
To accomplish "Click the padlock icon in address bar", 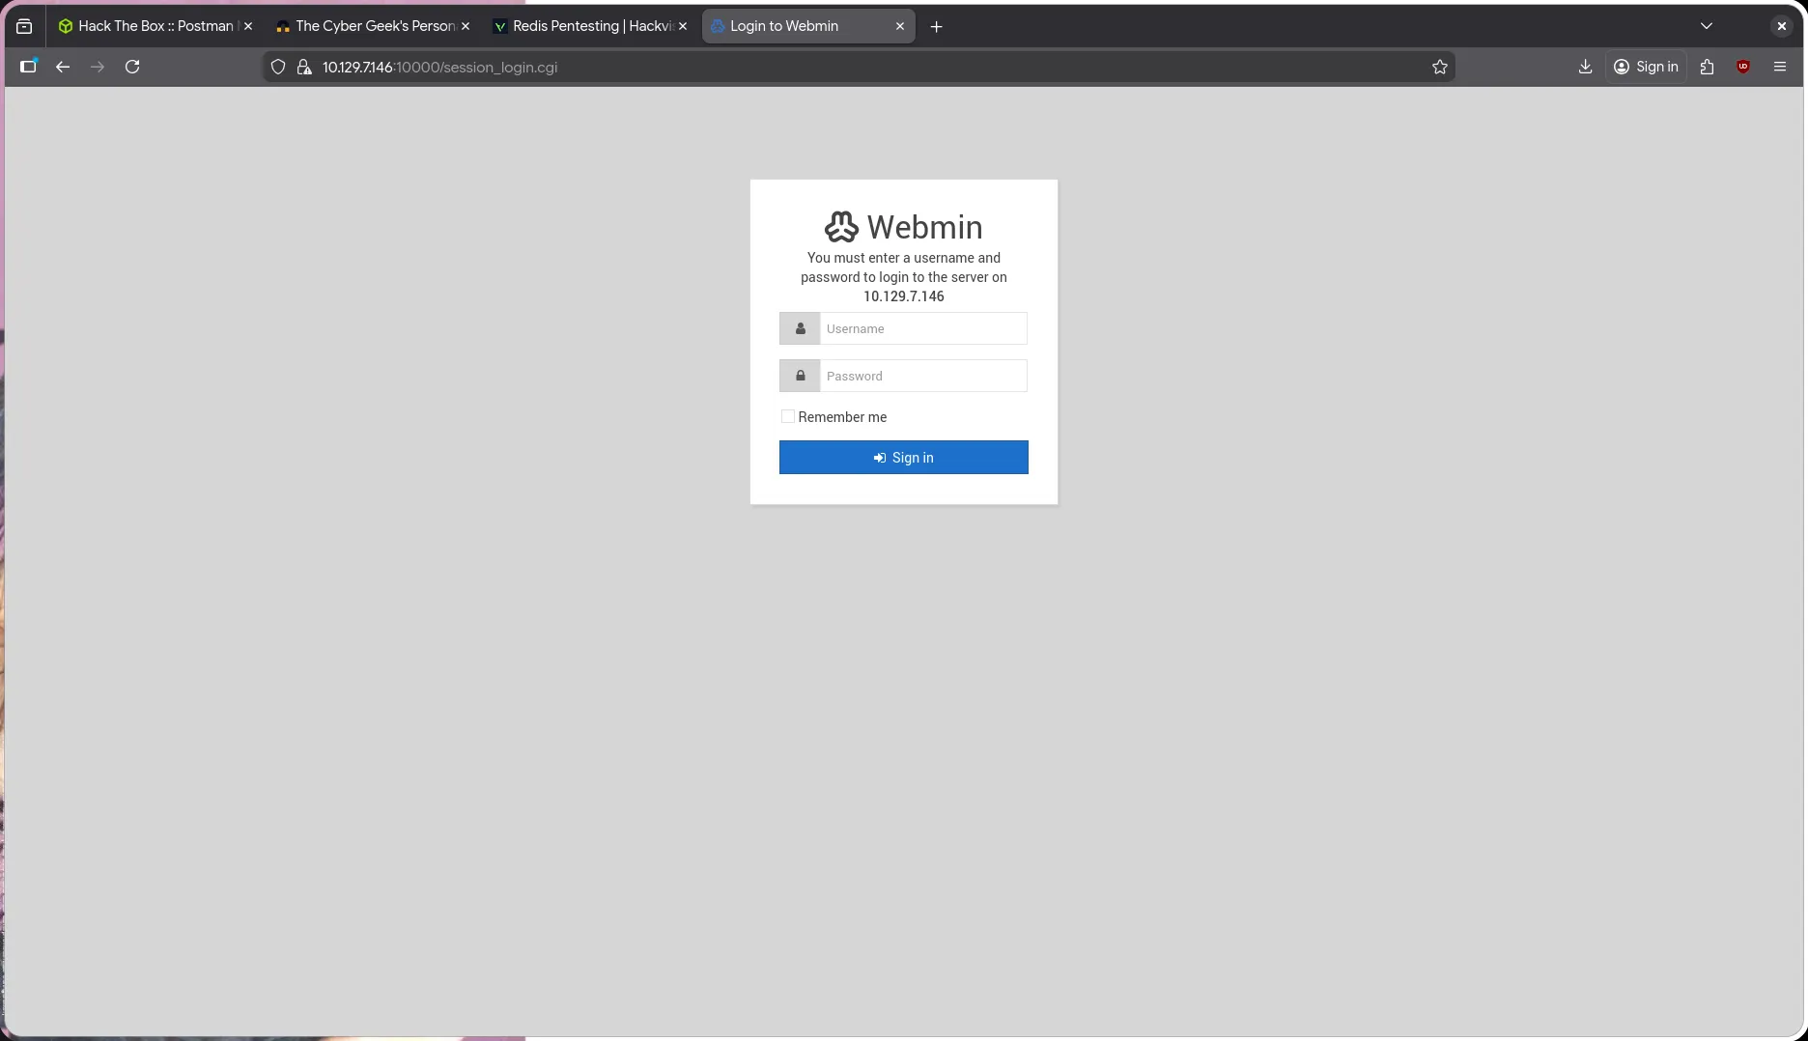I will click(x=303, y=67).
